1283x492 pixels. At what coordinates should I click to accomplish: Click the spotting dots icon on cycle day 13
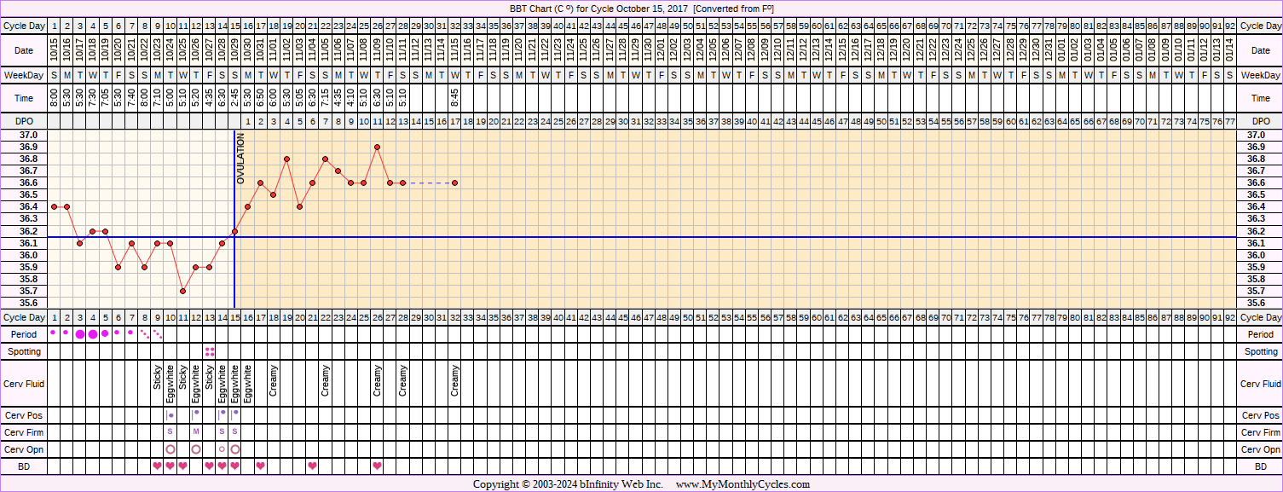tap(209, 351)
